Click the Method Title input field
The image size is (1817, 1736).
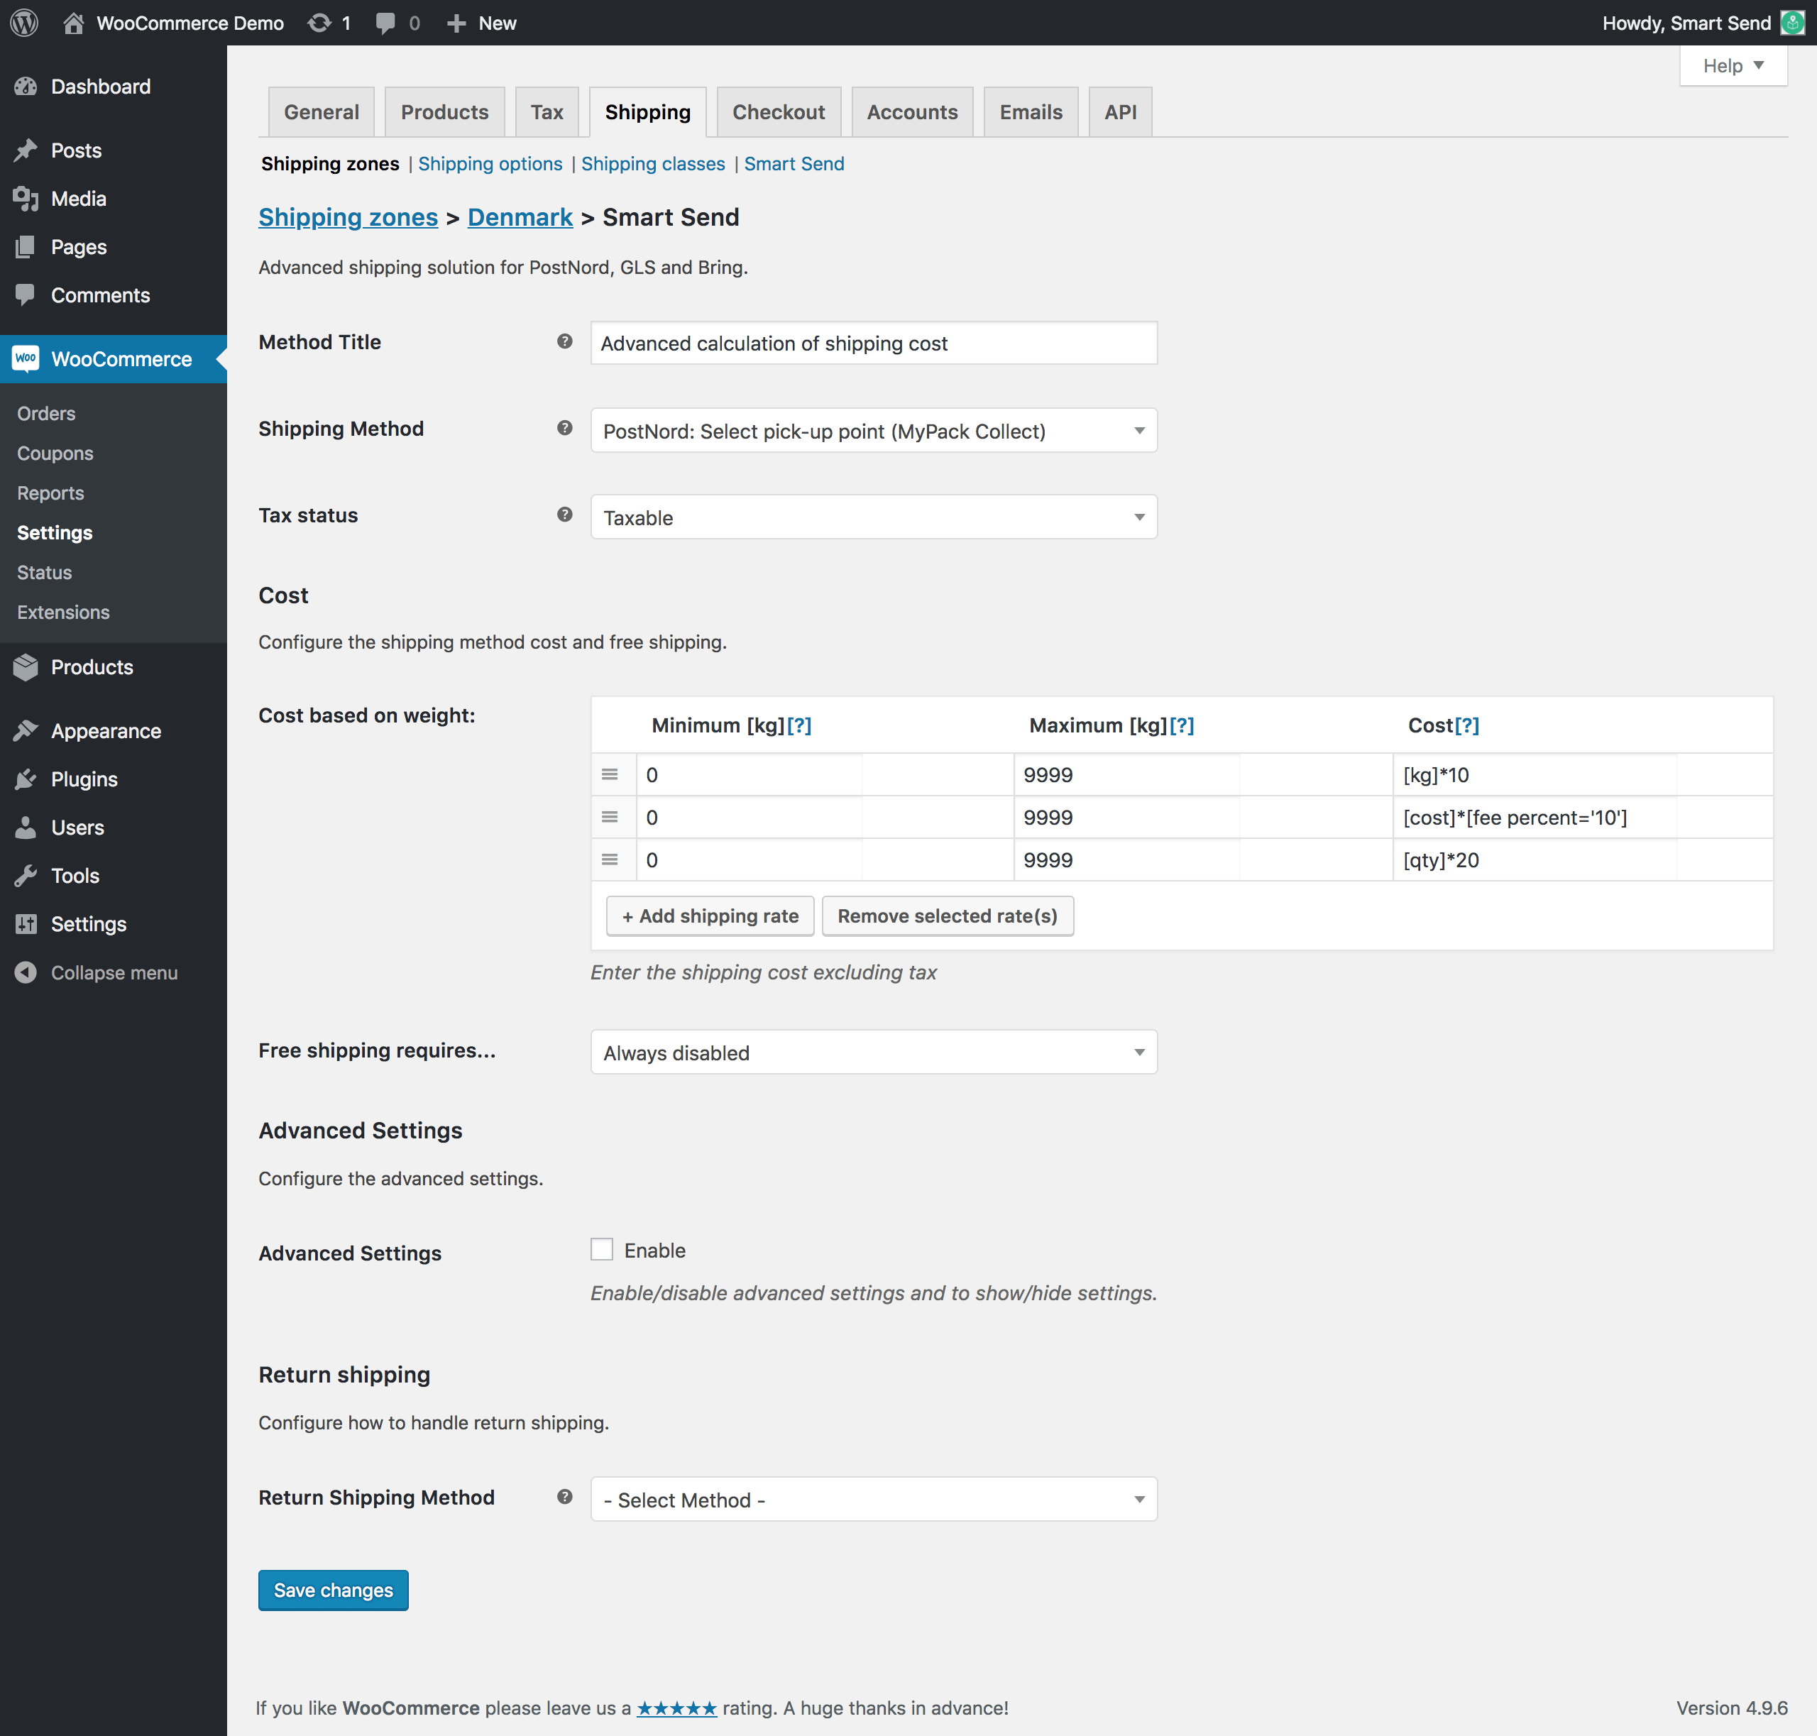pos(873,344)
